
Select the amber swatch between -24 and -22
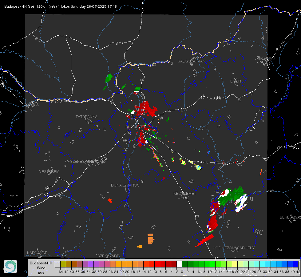(118, 264)
